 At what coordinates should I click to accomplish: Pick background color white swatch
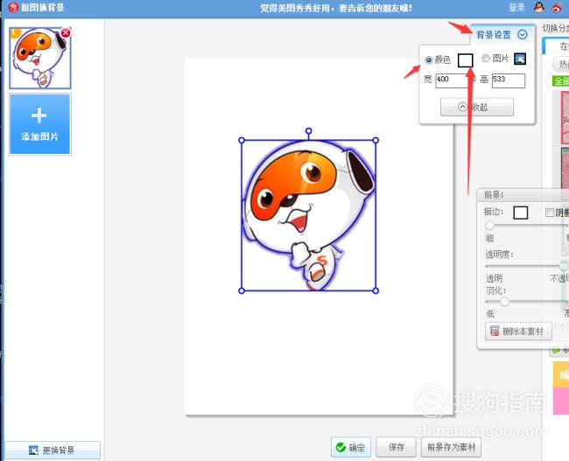coord(465,60)
